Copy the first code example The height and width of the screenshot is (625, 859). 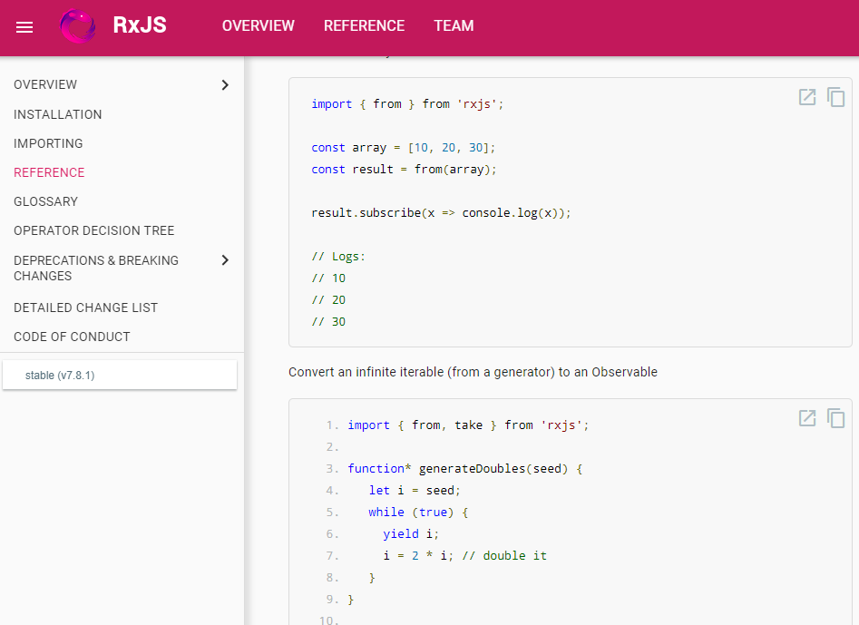click(835, 97)
